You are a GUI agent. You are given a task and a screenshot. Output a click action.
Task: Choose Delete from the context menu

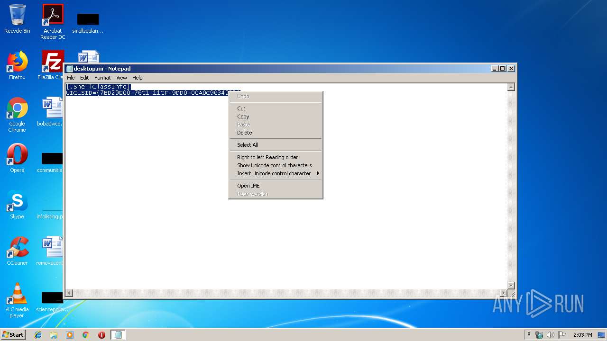(x=275, y=133)
